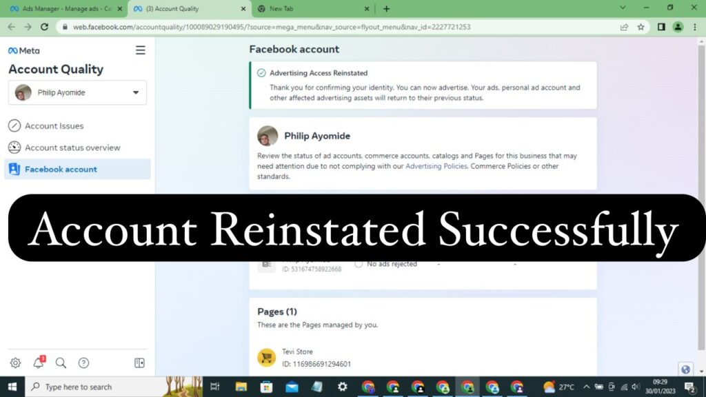Launch File Explorer from the taskbar
The height and width of the screenshot is (397, 706).
pyautogui.click(x=241, y=387)
